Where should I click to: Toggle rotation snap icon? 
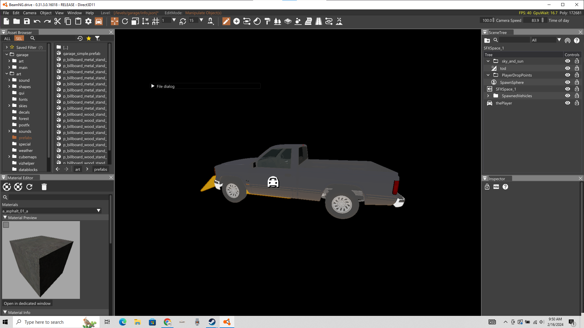183,21
